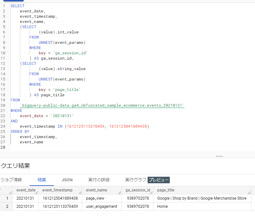Click (value).int_value on line 6
This screenshot has height=216, width=255.
(x=59, y=32)
